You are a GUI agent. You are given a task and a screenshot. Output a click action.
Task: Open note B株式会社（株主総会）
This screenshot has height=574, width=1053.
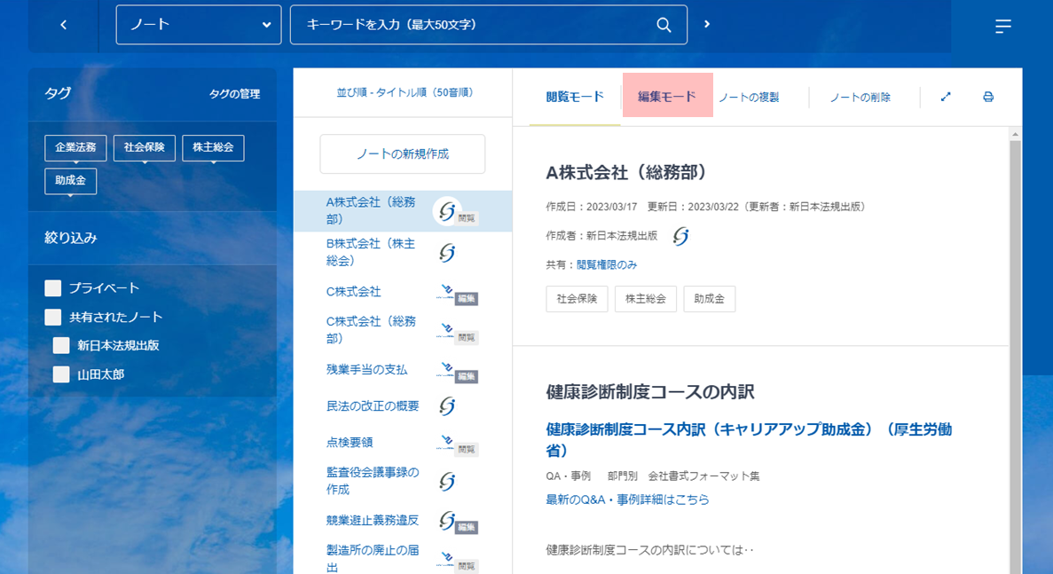pyautogui.click(x=371, y=252)
